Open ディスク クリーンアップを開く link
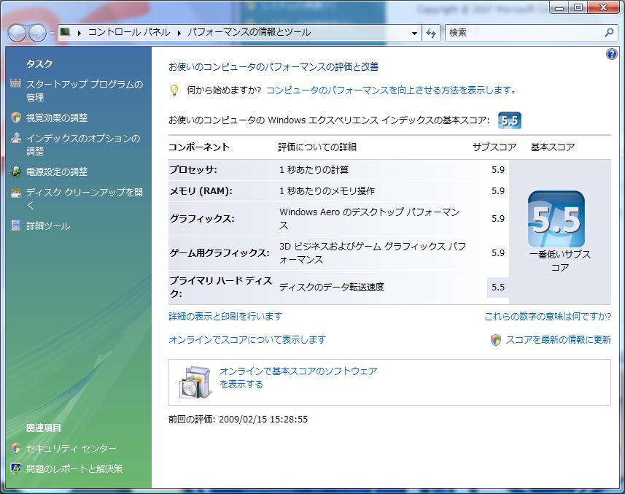The image size is (625, 494). 85,198
